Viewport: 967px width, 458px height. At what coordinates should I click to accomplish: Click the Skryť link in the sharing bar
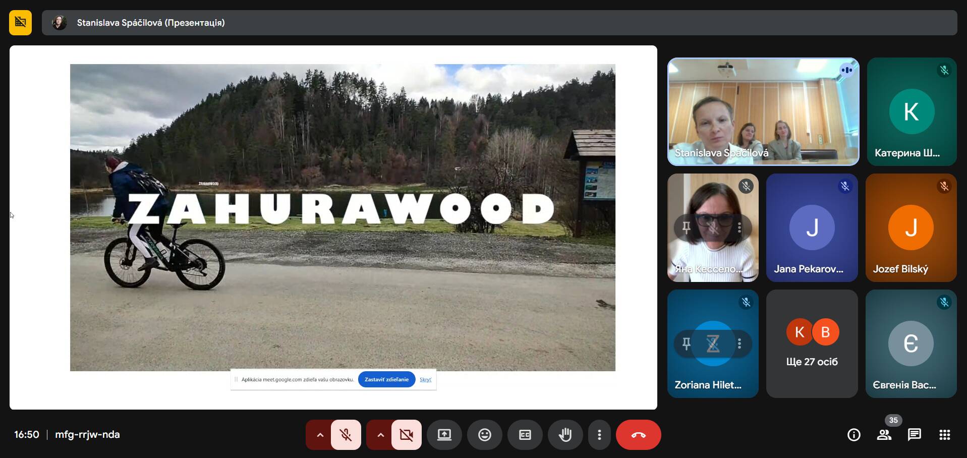coord(425,379)
